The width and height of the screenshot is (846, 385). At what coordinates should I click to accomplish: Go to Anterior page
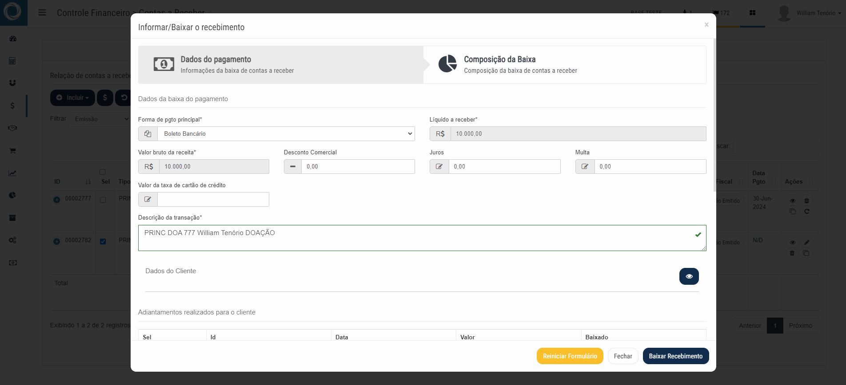click(750, 326)
